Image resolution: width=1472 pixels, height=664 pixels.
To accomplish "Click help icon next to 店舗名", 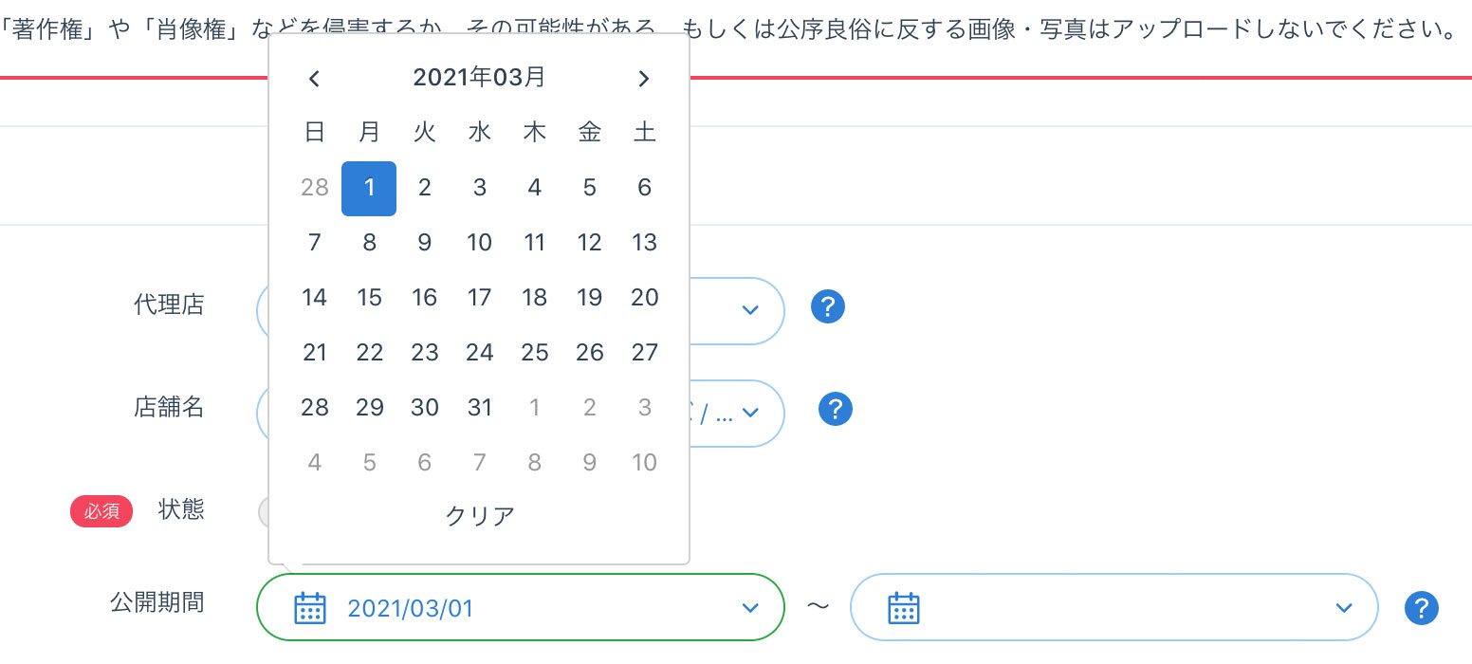I will click(836, 410).
